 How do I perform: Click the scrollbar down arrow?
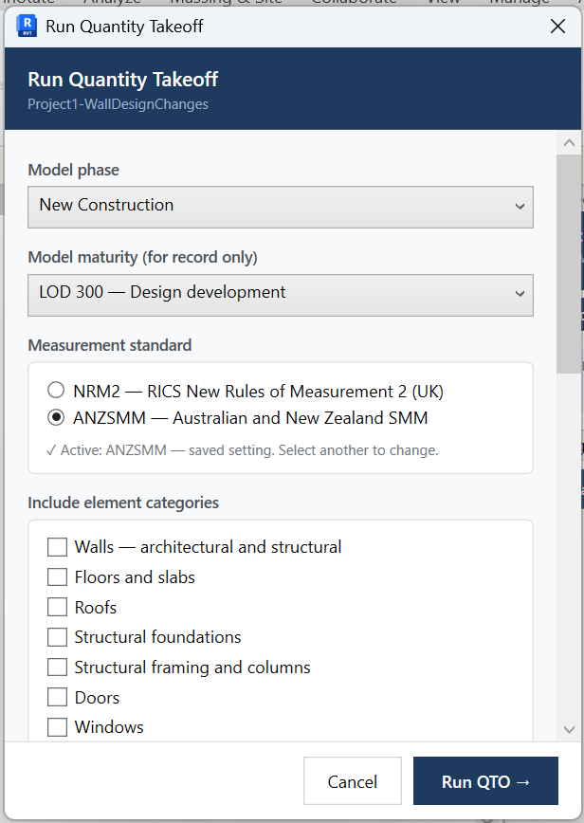click(570, 729)
